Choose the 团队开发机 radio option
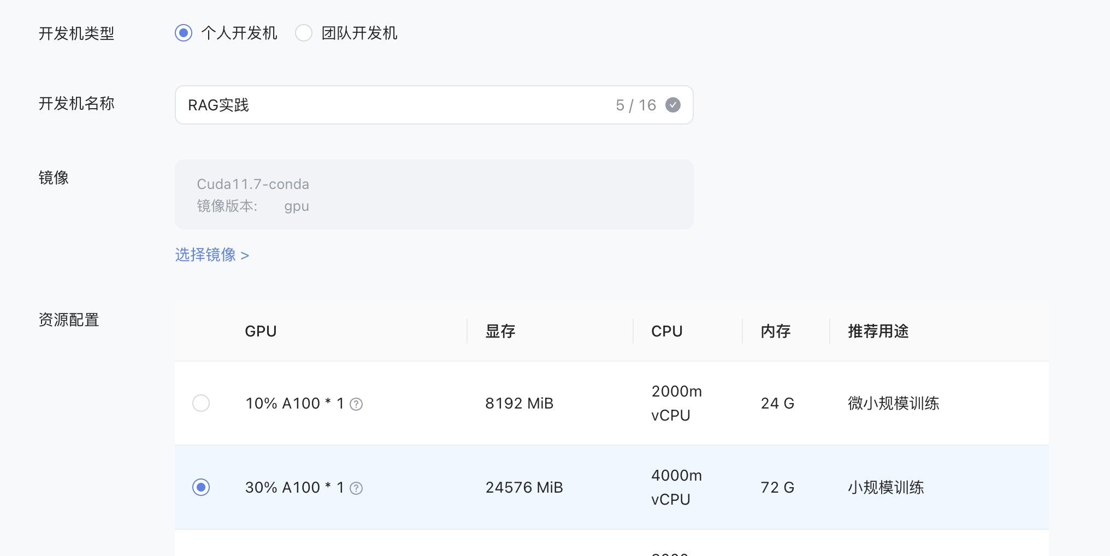 (304, 33)
